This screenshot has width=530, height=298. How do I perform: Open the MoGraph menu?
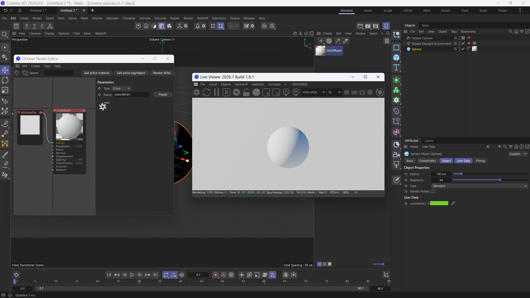pyautogui.click(x=112, y=18)
